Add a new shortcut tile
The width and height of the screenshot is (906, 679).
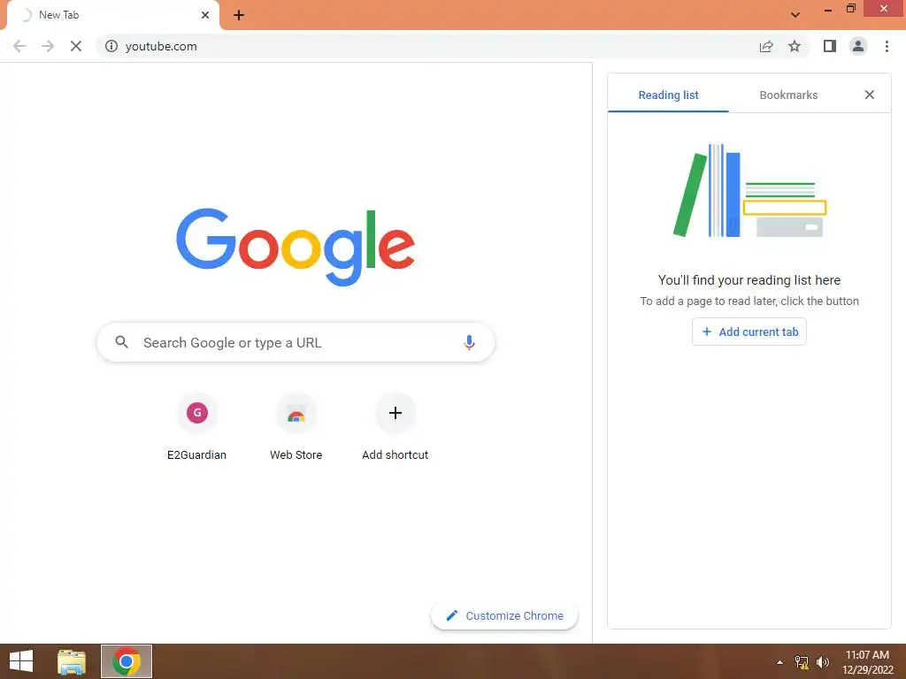(395, 427)
